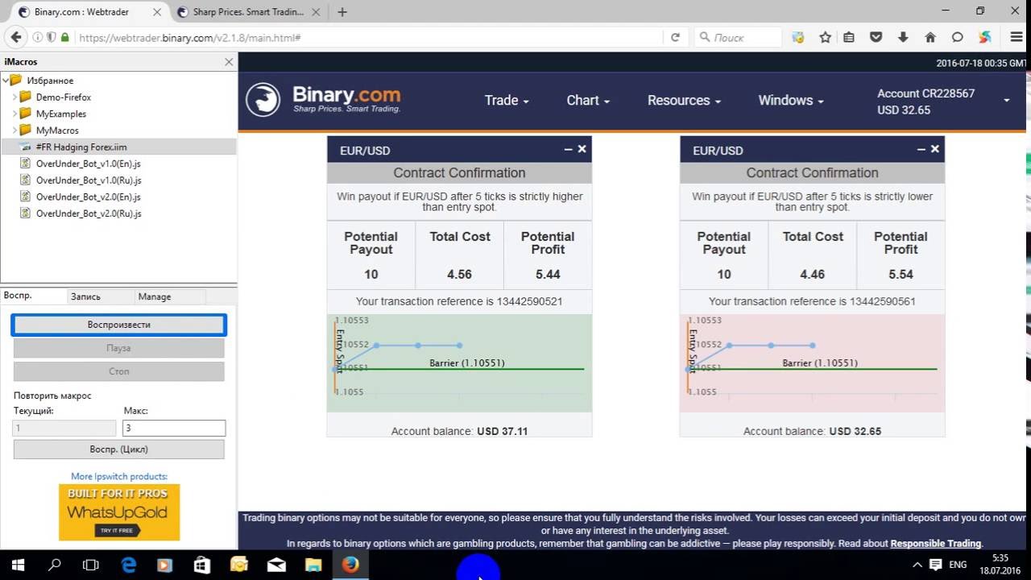The width and height of the screenshot is (1031, 580).
Task: Open Windows Start menu
Action: coord(18,565)
